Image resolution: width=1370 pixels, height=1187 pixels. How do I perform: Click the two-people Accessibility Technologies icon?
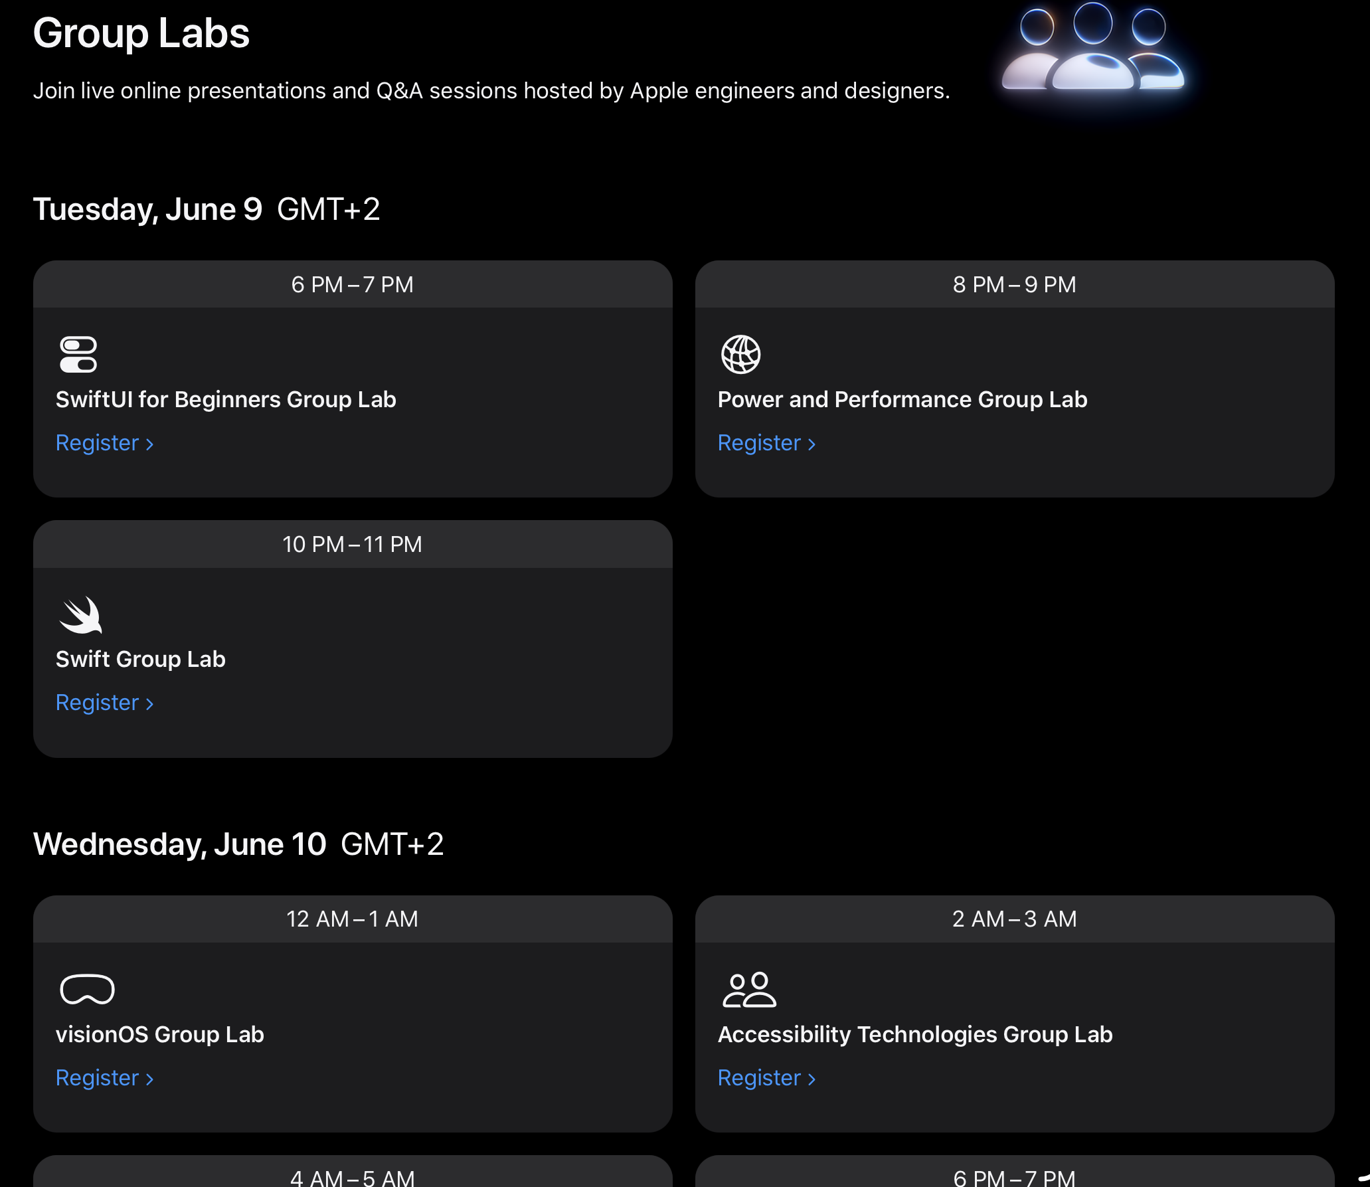click(749, 990)
